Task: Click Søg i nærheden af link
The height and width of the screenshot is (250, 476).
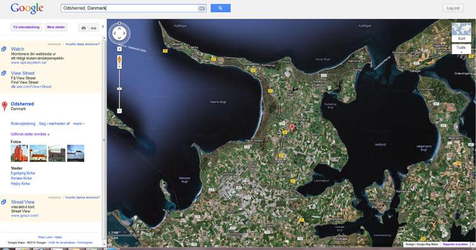Action: click(55, 124)
